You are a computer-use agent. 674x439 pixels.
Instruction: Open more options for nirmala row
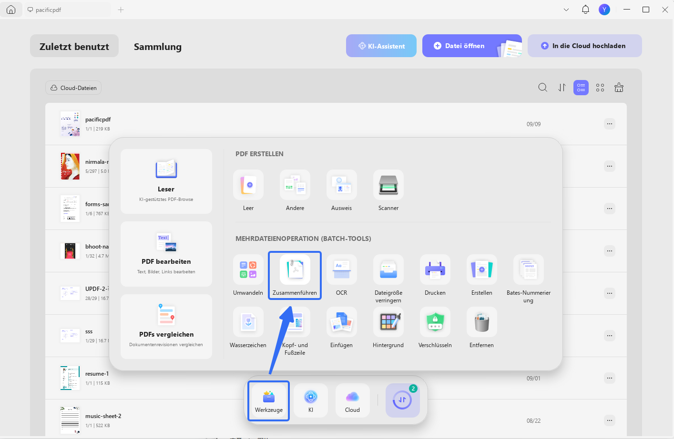pos(610,166)
